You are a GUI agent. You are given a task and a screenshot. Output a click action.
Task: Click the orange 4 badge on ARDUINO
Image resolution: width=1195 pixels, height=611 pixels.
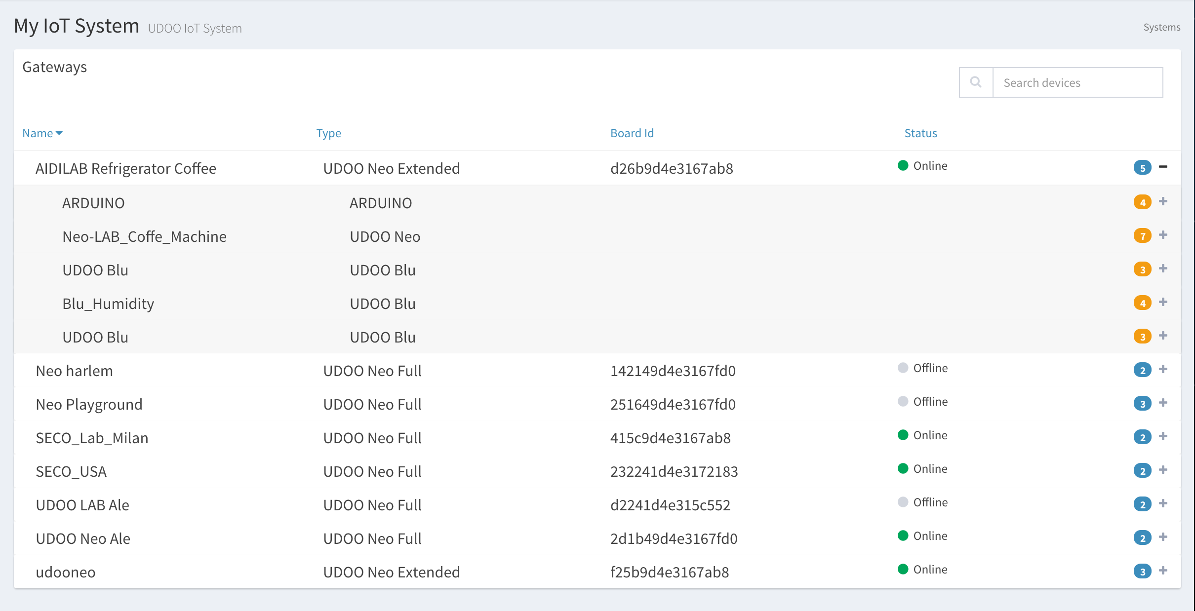(1142, 202)
